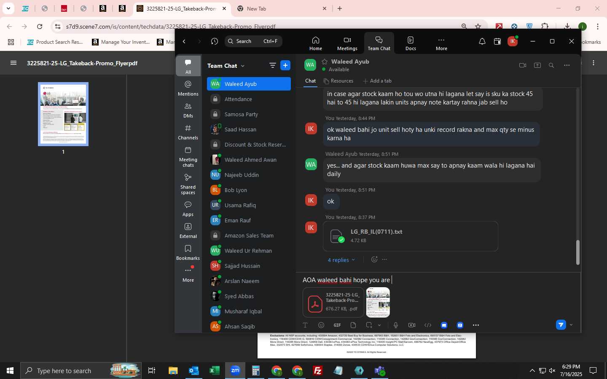Open the chat with Bob Lyon
Screen dimensions: 607x379
[249, 190]
